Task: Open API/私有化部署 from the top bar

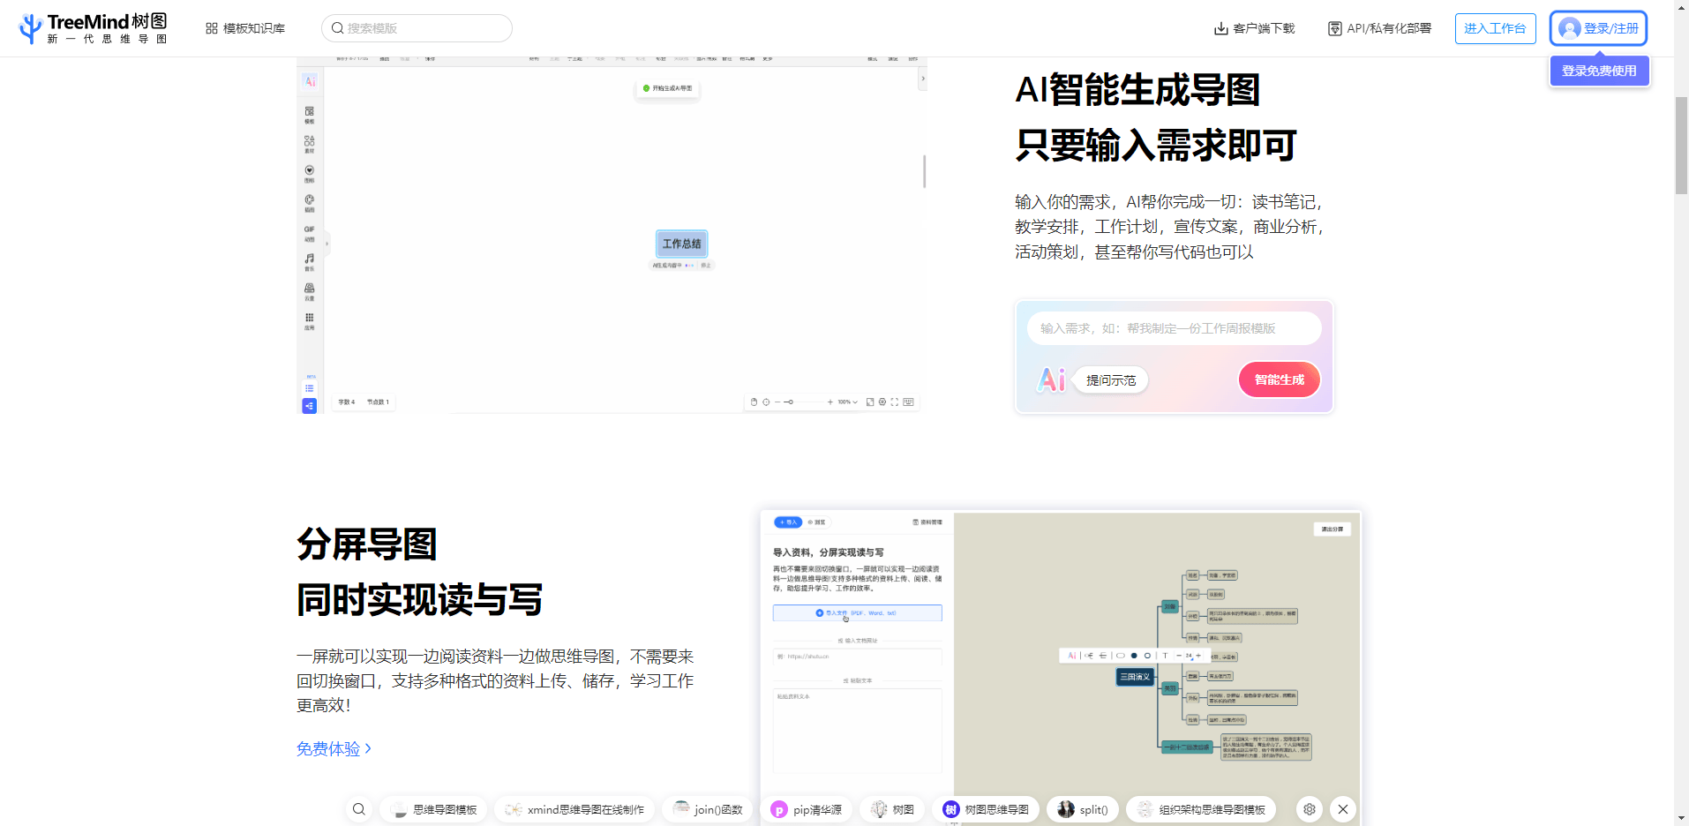Action: 1378,27
